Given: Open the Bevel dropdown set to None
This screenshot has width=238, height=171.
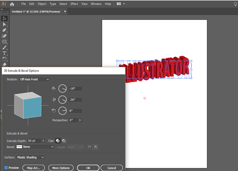Looking at the screenshot, I should tap(35, 147).
